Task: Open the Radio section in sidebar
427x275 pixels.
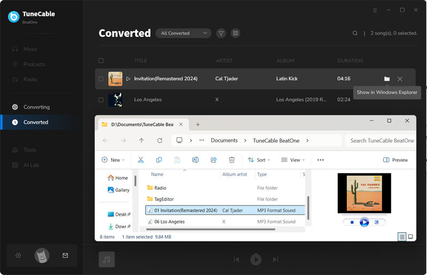Action: click(x=25, y=80)
